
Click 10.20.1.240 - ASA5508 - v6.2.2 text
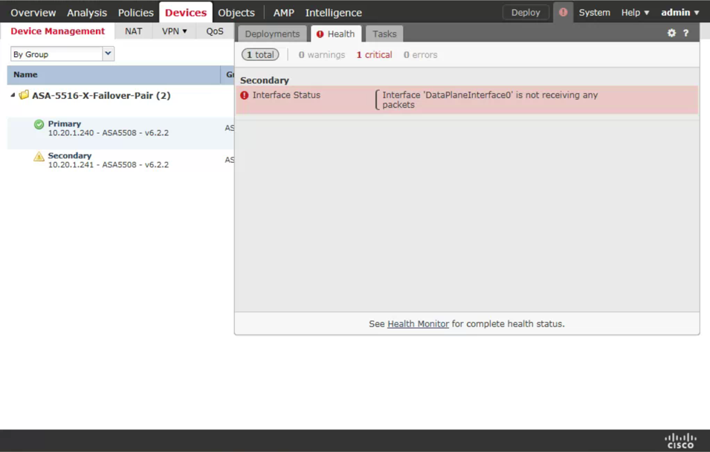pyautogui.click(x=109, y=133)
